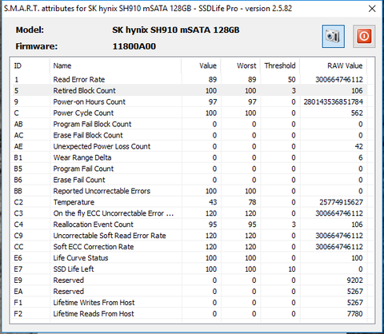Screen dimensions: 384x334
Task: Select the Retired Block Count row
Action: click(189, 90)
